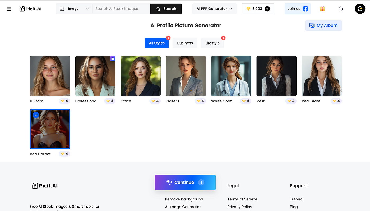
Task: Click the album icon in My Album
Action: click(x=312, y=25)
